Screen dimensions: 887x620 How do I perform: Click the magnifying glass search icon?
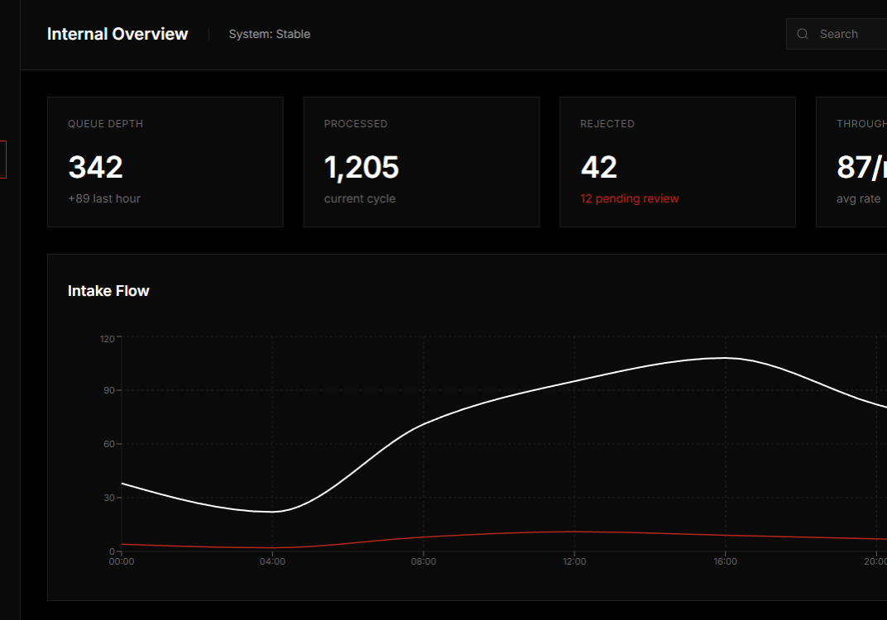coord(802,34)
